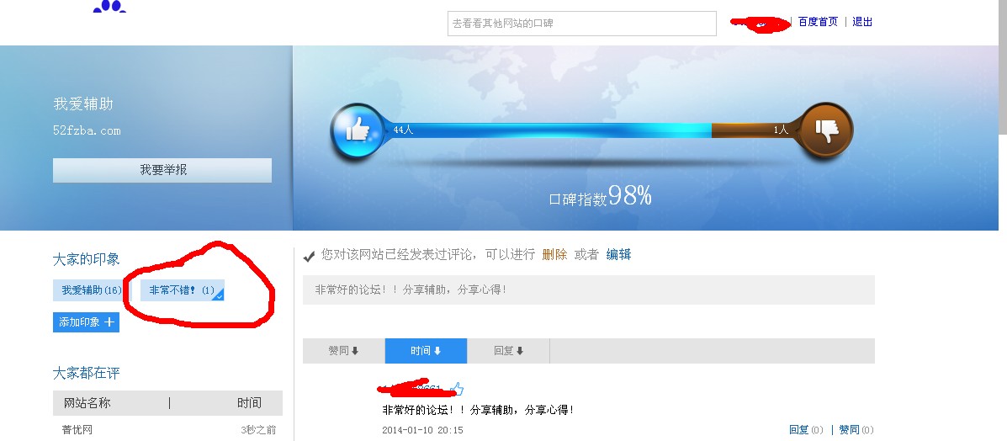Image resolution: width=1007 pixels, height=441 pixels.
Task: Click the Baidu paw logo
Action: click(x=110, y=7)
